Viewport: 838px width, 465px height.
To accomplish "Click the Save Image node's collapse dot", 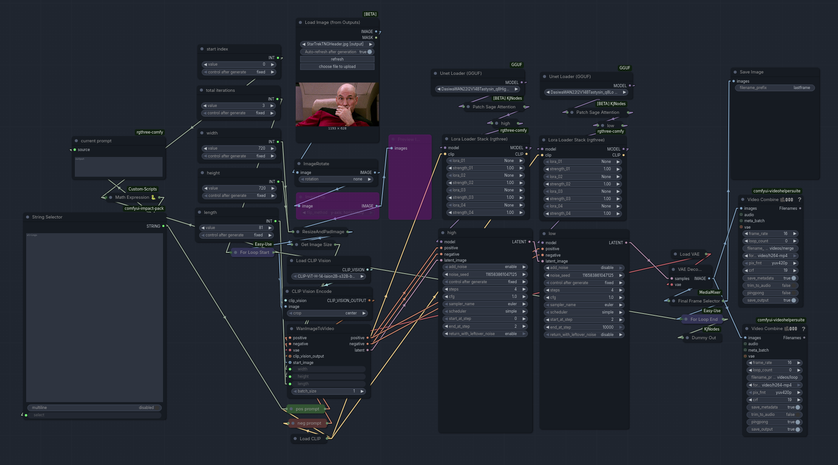I will [735, 72].
